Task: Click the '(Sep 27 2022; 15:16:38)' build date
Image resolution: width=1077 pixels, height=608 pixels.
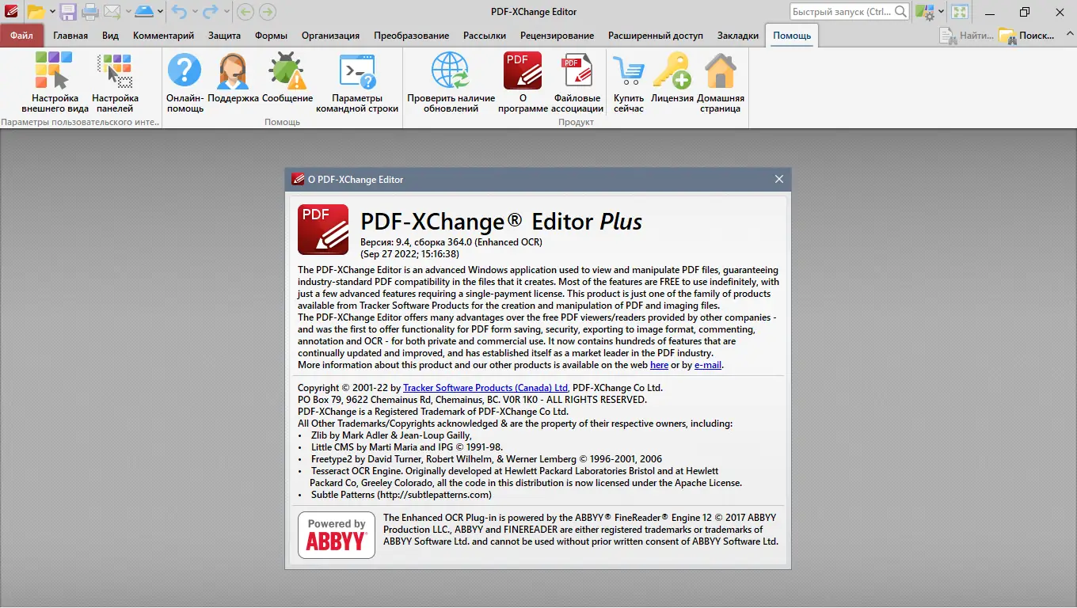Action: (x=409, y=254)
